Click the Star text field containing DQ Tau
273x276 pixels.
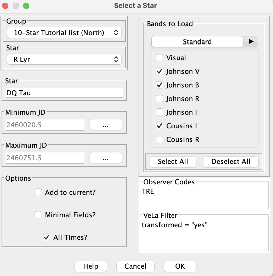65,93
